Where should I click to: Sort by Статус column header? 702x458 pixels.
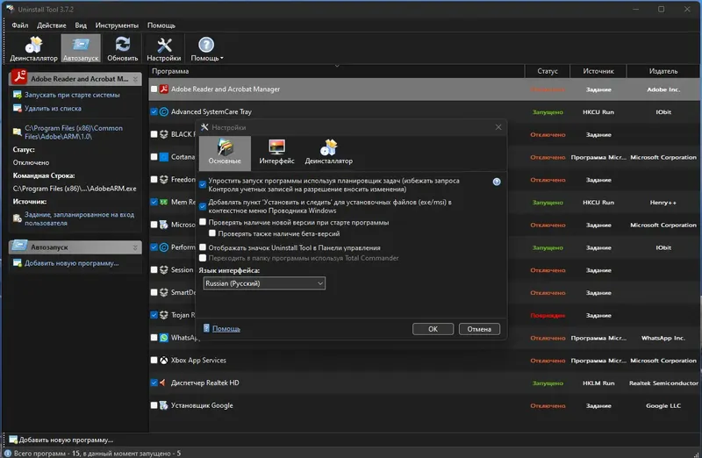click(548, 71)
